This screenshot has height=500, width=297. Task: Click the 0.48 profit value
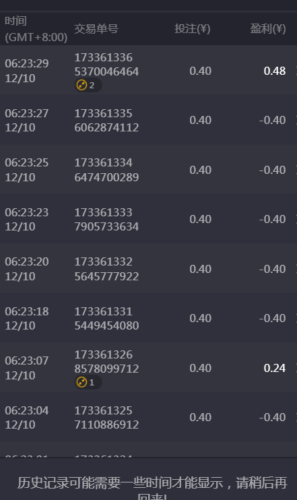(275, 71)
